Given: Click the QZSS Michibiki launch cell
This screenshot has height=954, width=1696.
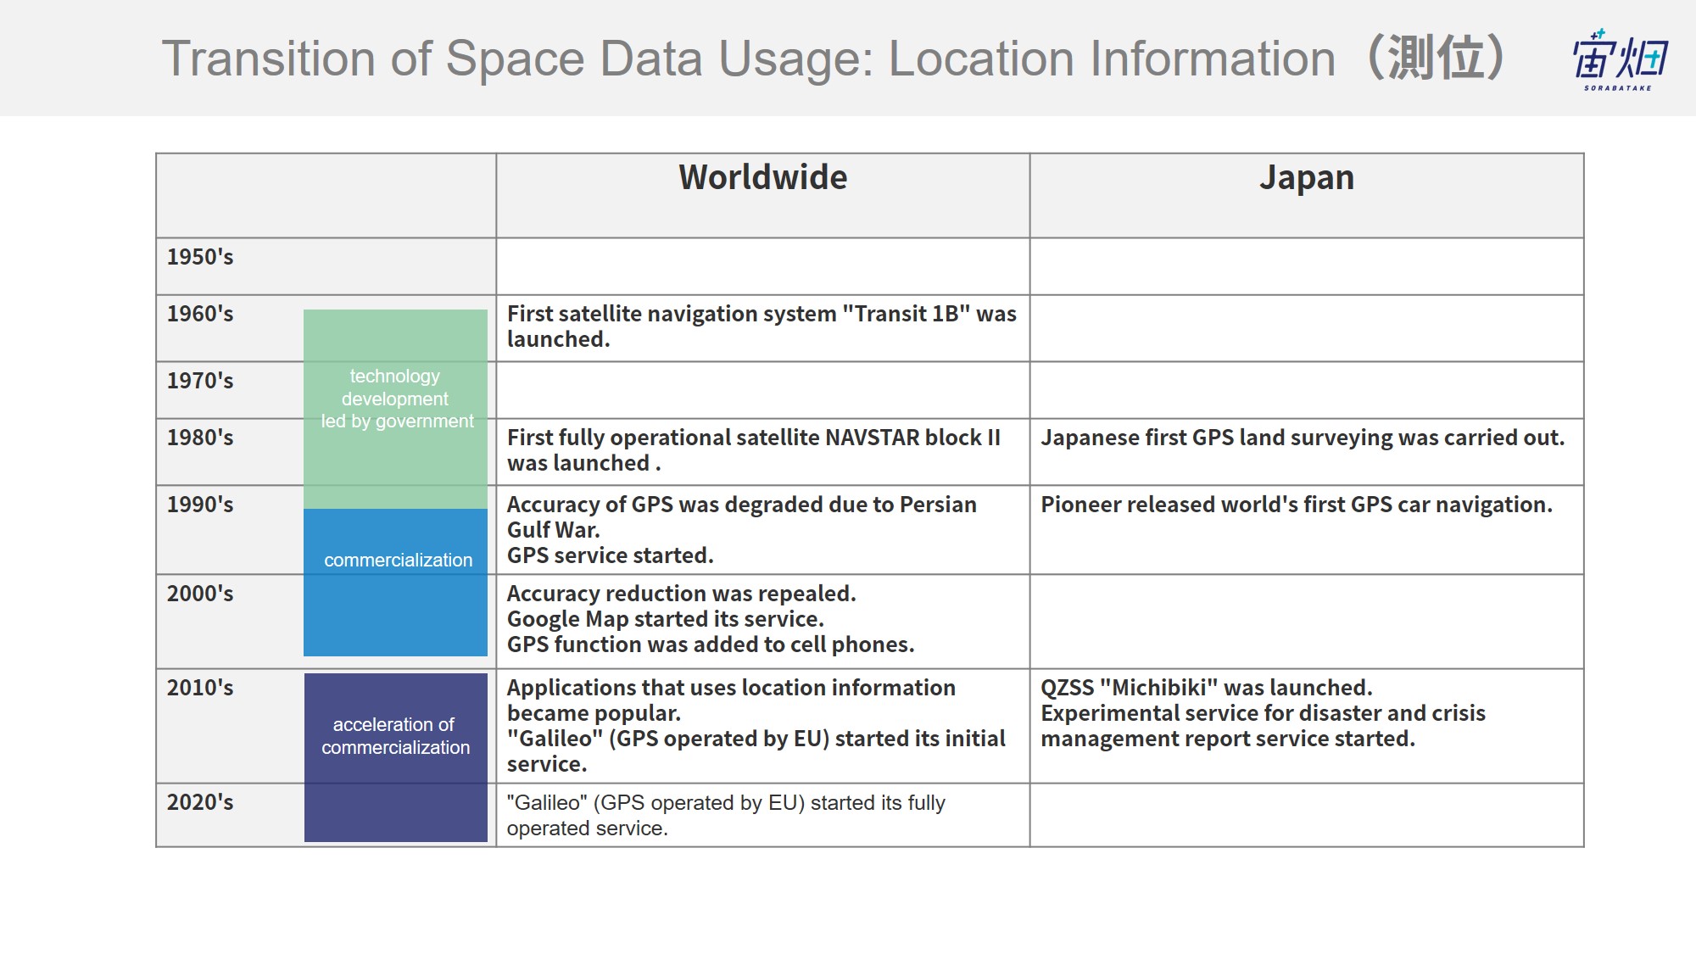Looking at the screenshot, I should (1306, 726).
